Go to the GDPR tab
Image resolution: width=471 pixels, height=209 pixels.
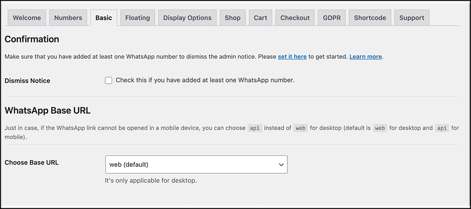[x=332, y=18]
